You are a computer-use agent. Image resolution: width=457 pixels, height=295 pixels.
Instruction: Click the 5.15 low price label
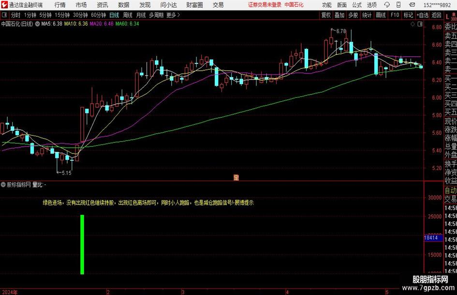coord(66,173)
